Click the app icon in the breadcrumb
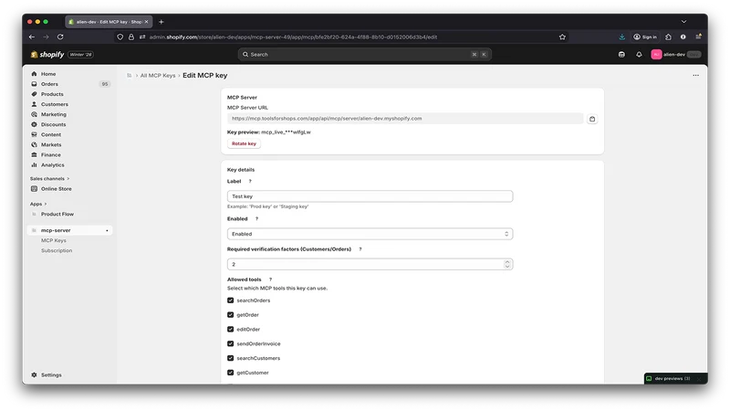 tap(130, 76)
